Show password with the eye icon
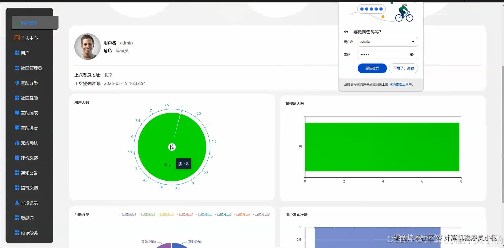 coord(412,54)
